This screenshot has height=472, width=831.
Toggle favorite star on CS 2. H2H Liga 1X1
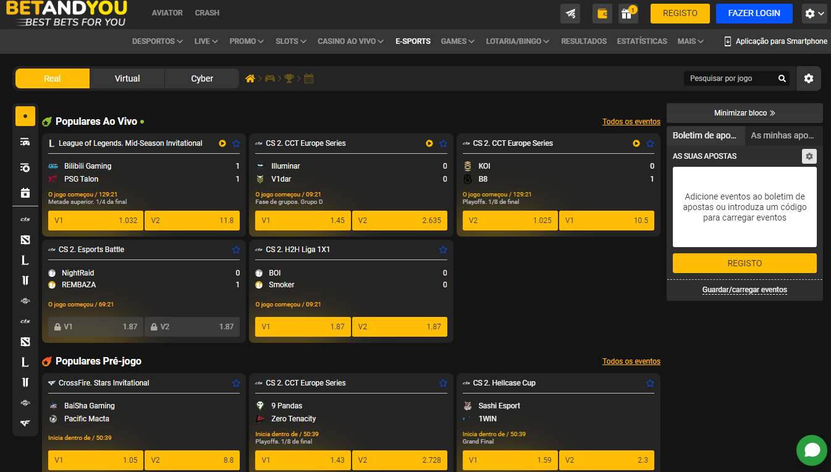[x=443, y=250]
